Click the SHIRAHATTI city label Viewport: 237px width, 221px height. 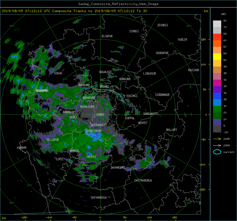[99, 125]
